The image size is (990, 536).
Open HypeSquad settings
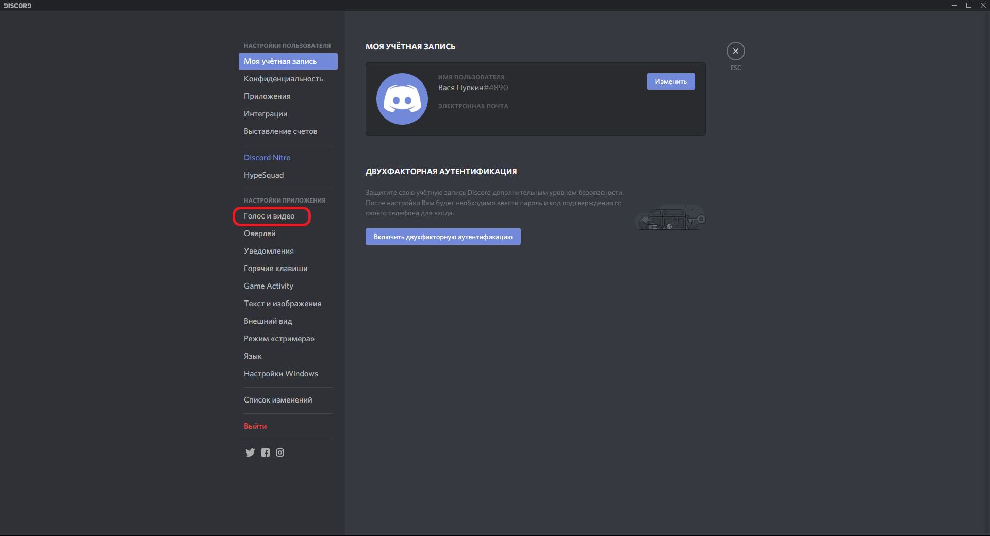(x=288, y=175)
